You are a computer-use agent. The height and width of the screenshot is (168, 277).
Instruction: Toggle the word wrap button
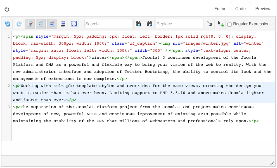point(41,24)
